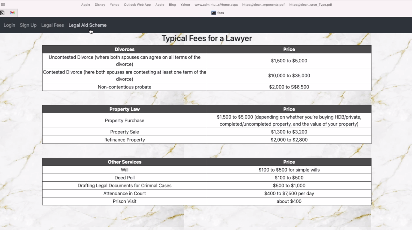This screenshot has height=230, width=412.
Task: Open the Disney bookmark
Action: click(x=100, y=4)
